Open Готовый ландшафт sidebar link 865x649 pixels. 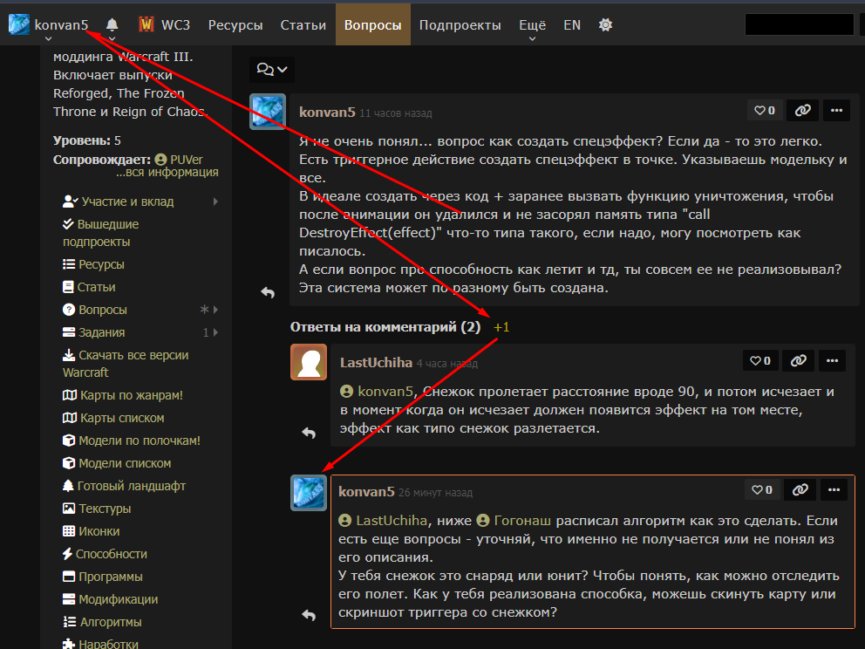point(132,486)
